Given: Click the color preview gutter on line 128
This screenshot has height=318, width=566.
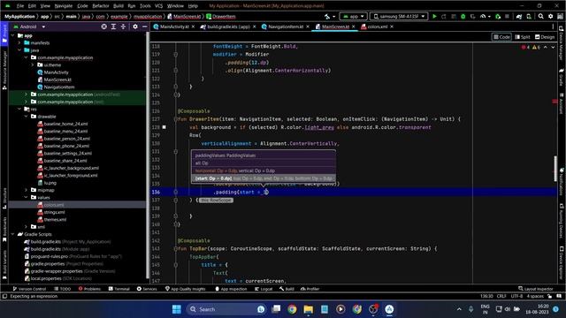Looking at the screenshot, I should (x=164, y=127).
